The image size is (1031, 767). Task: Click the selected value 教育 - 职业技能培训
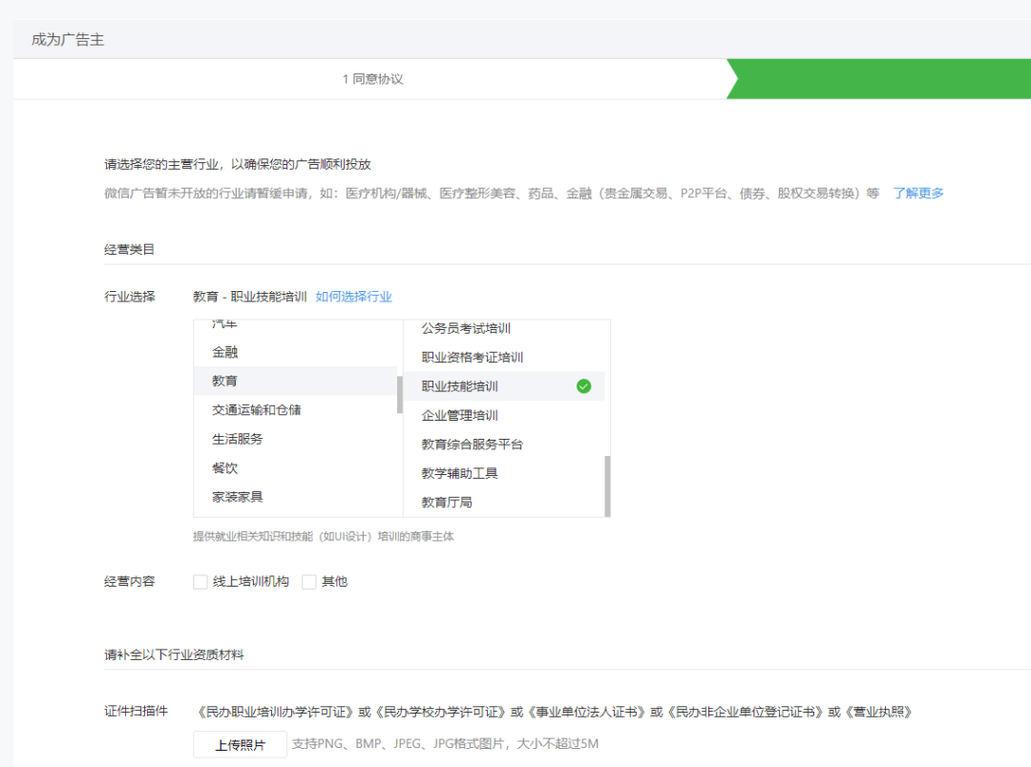[250, 297]
